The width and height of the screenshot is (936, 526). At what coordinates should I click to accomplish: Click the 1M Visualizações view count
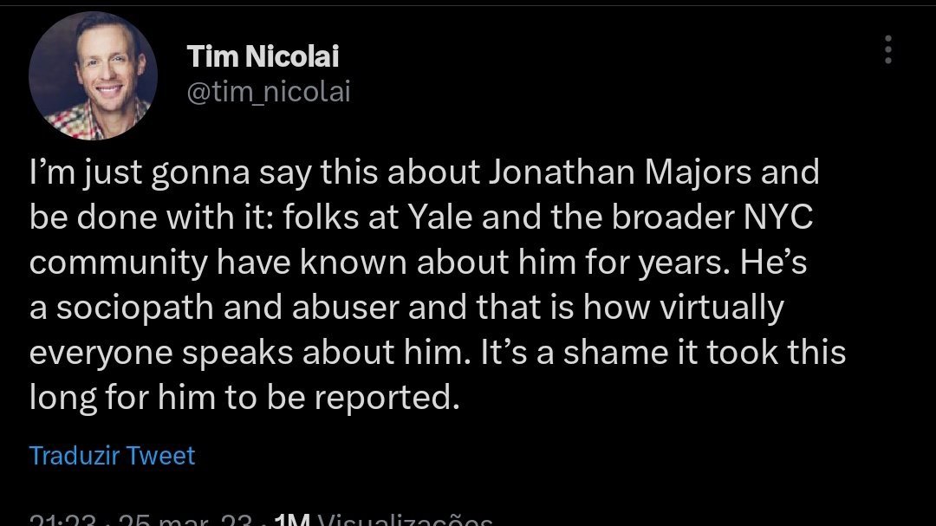pos(381,520)
